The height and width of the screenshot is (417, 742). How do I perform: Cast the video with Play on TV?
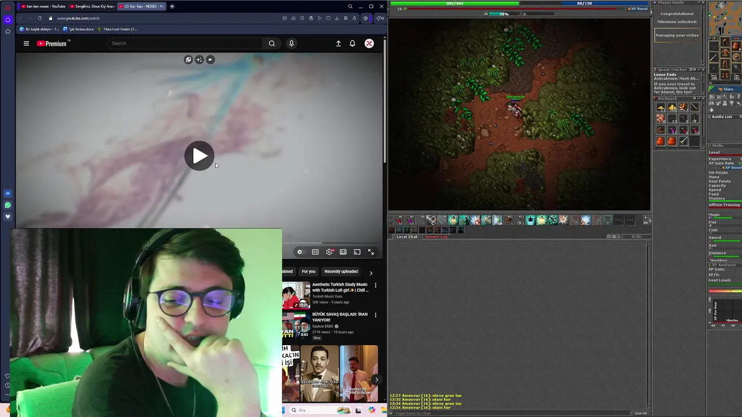(357, 252)
